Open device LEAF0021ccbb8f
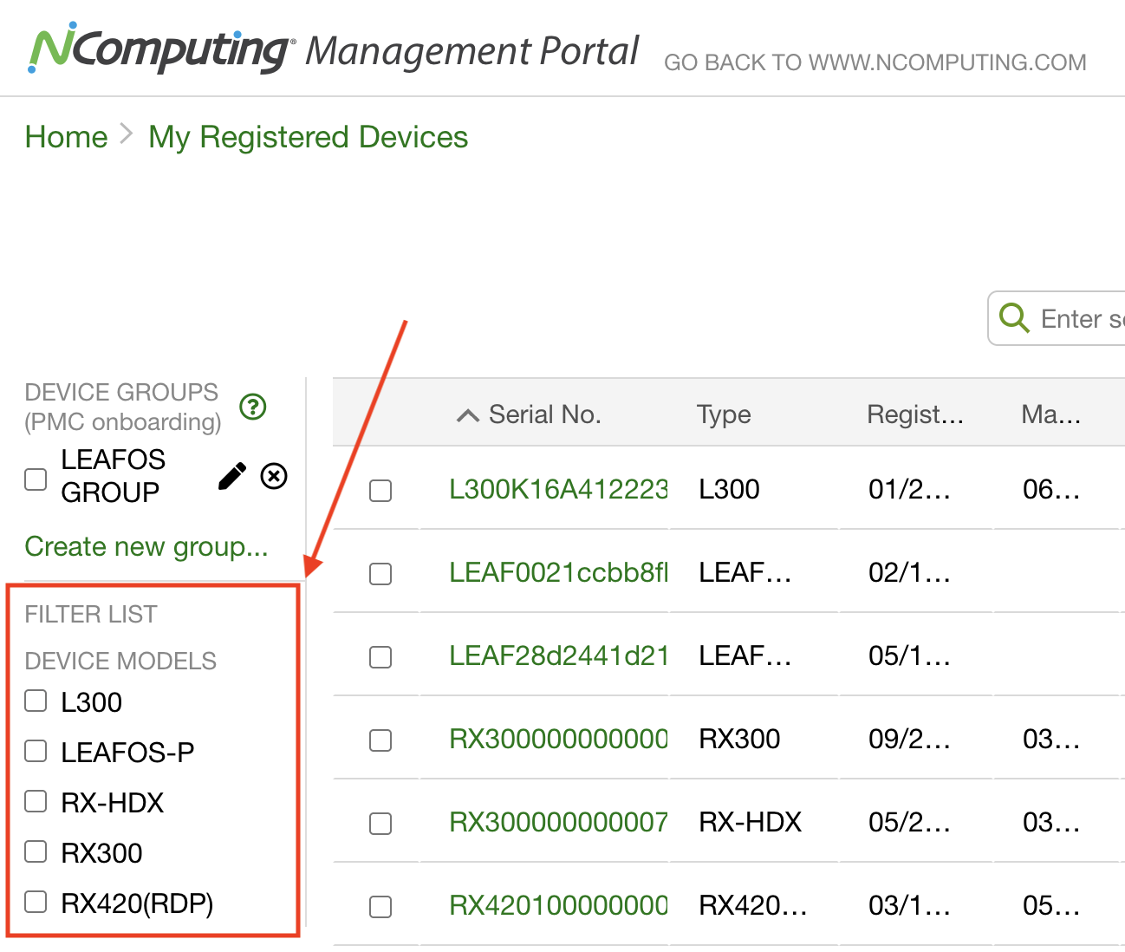Image resolution: width=1125 pixels, height=952 pixels. (558, 572)
